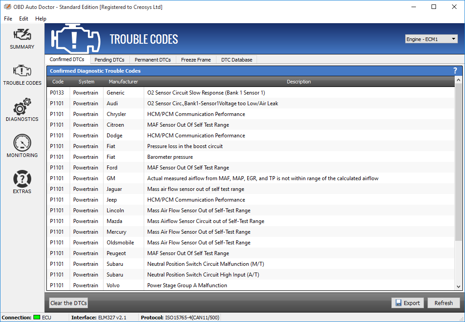This screenshot has height=322, width=465.
Task: Open the Engine - ECM1 dropdown
Action: 431,39
